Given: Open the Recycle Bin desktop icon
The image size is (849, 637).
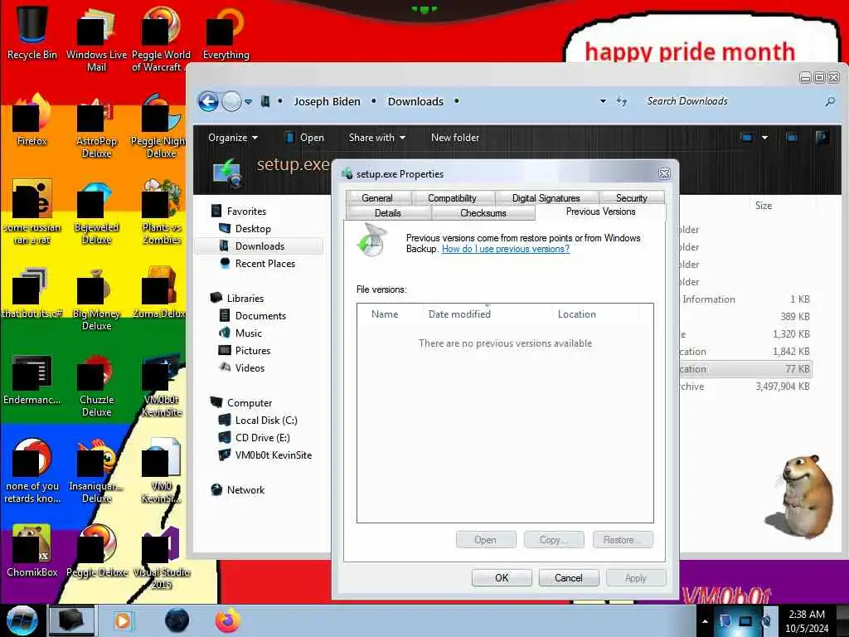Looking at the screenshot, I should tap(32, 32).
